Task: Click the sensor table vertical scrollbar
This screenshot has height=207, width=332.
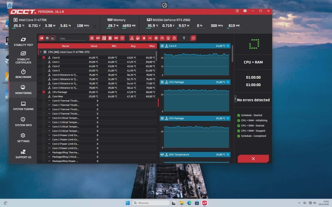Action: point(156,56)
